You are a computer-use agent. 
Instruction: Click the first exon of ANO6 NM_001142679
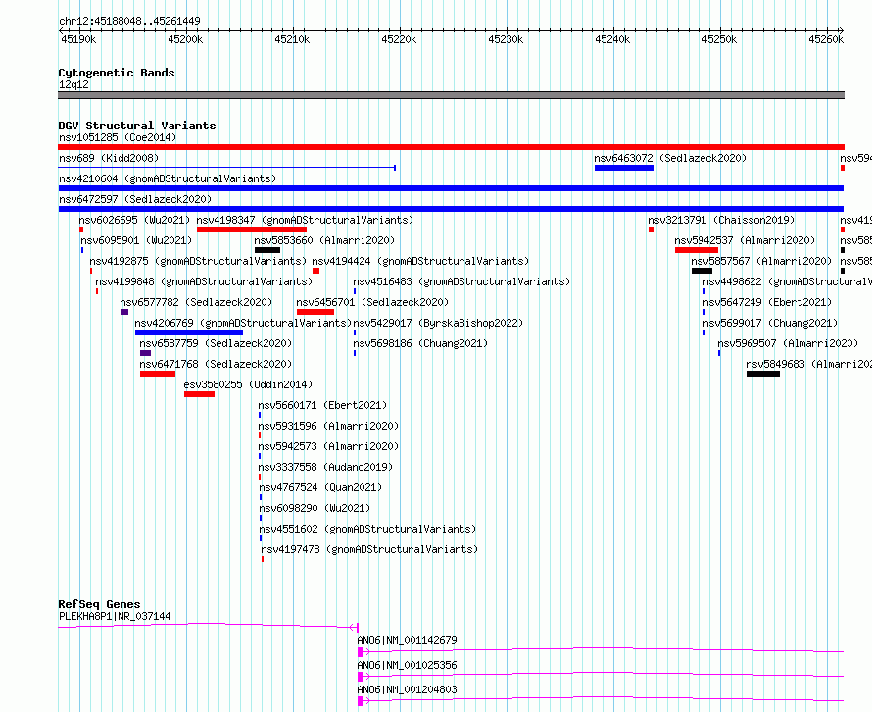pos(360,652)
